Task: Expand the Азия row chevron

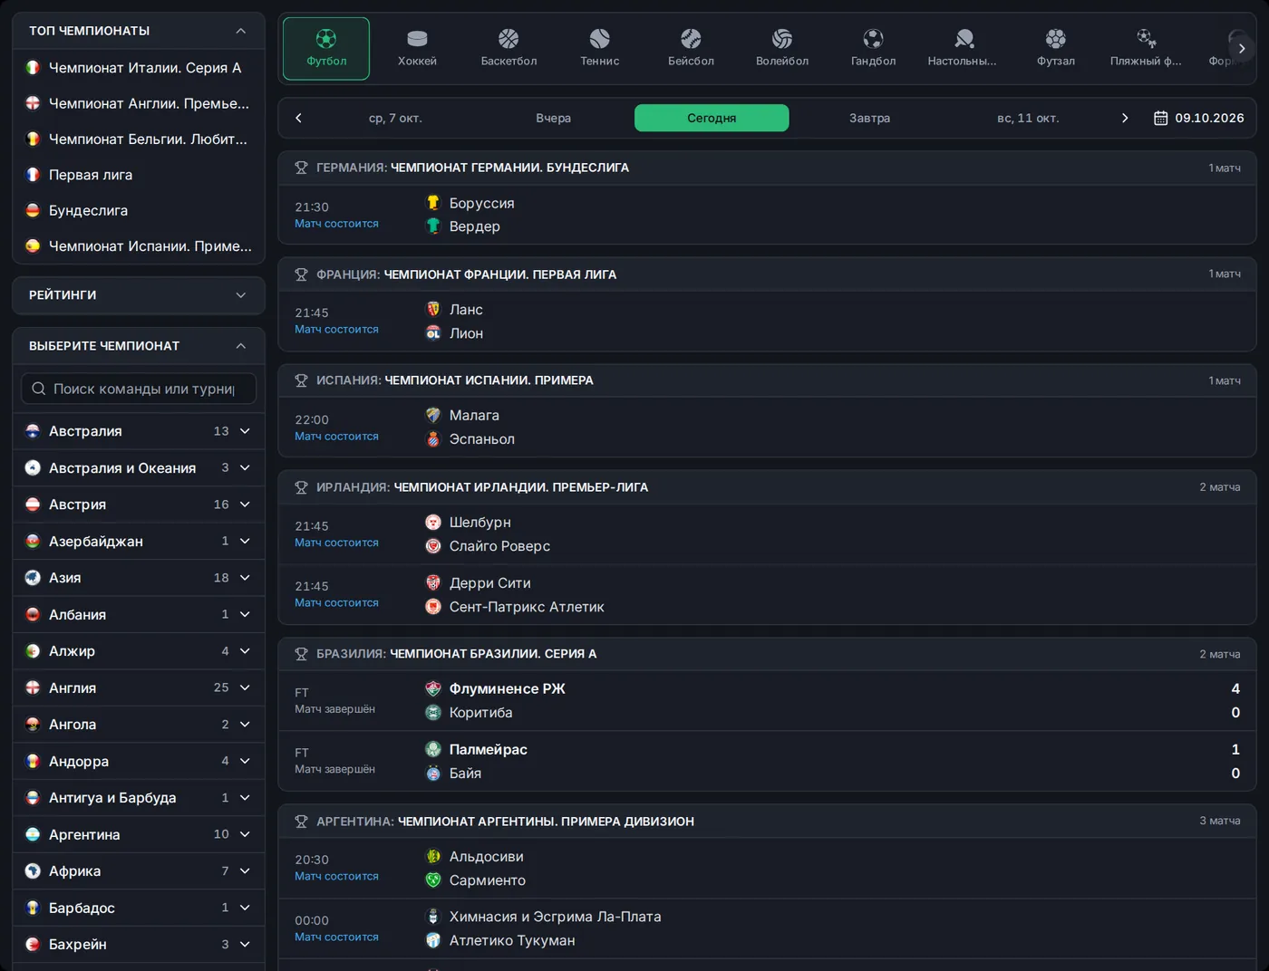Action: coord(245,578)
